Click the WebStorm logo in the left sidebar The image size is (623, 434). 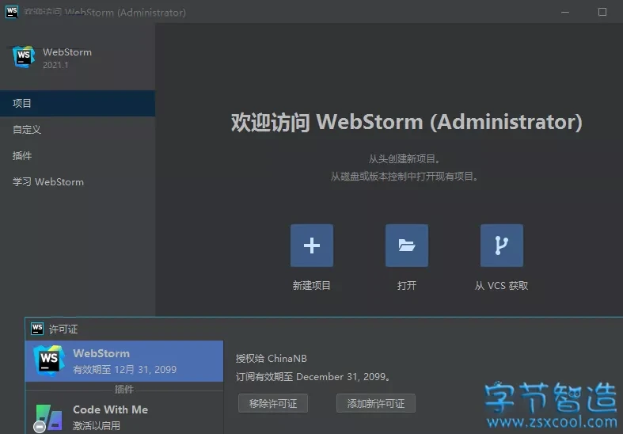click(24, 57)
